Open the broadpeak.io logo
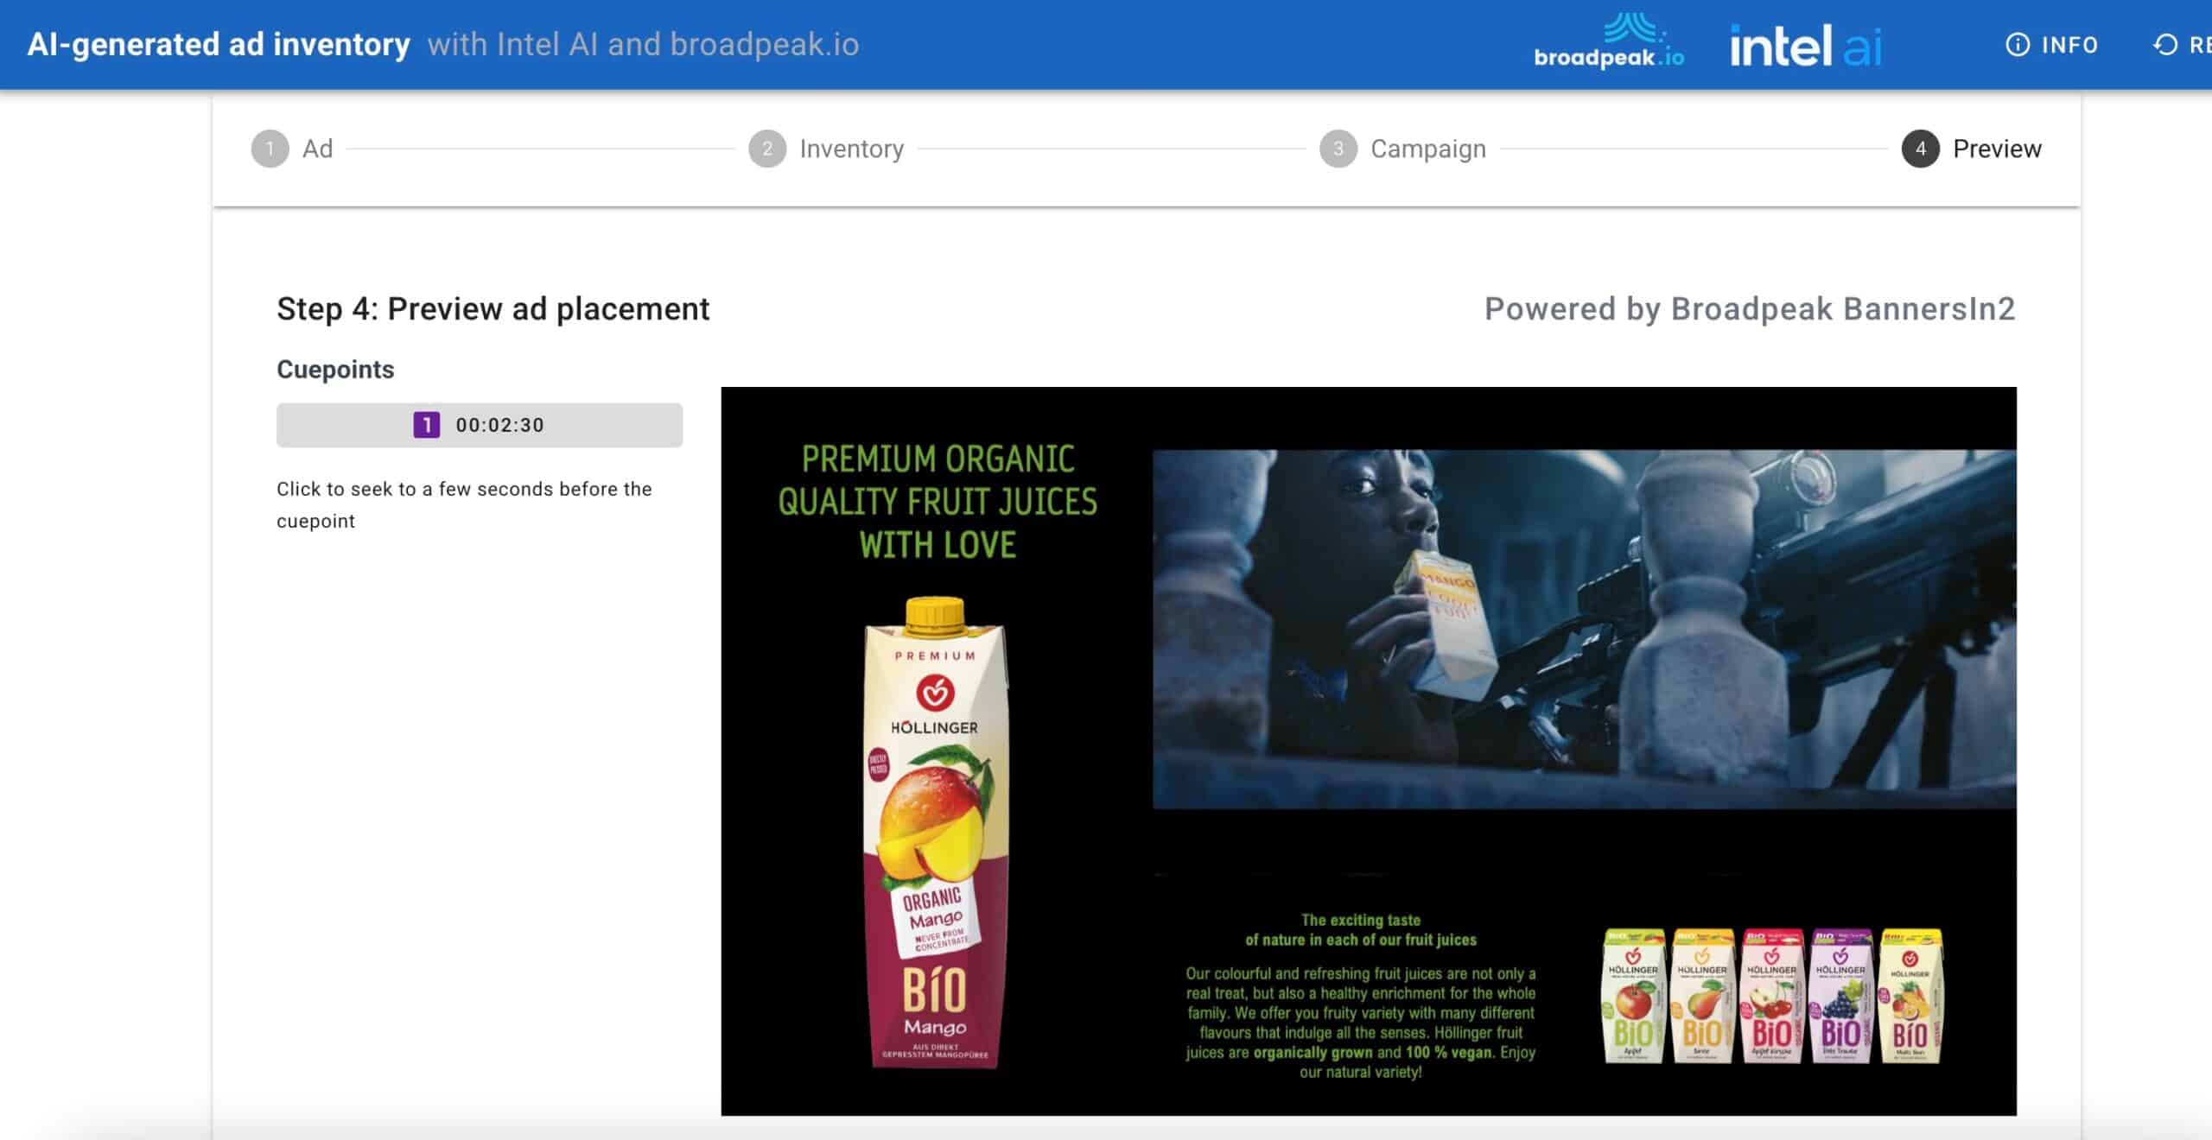 (1609, 41)
